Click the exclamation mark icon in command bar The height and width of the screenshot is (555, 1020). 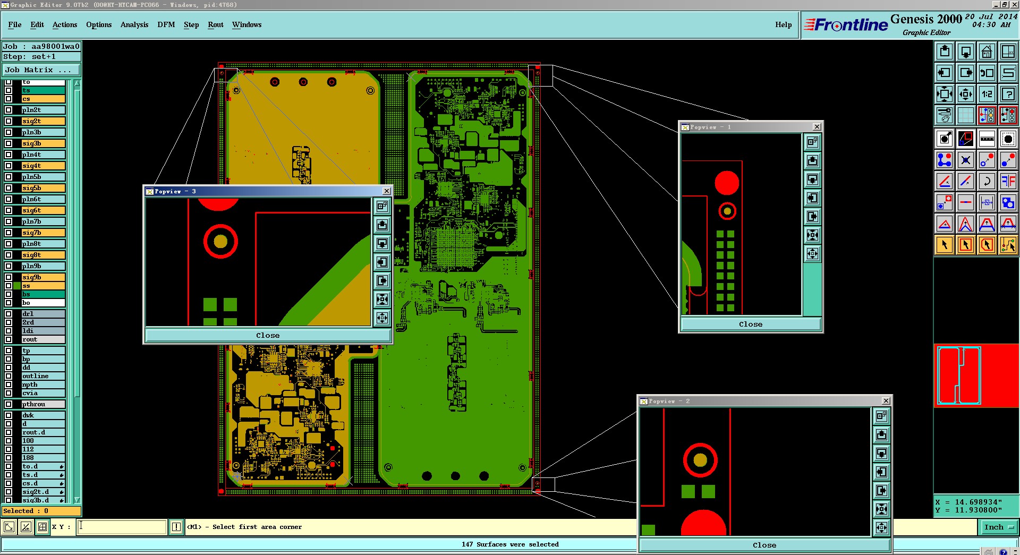point(176,527)
